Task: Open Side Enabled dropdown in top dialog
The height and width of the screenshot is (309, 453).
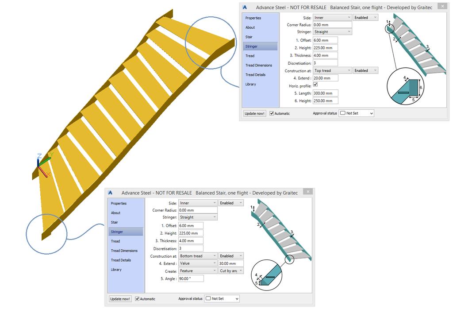Action: (x=365, y=18)
